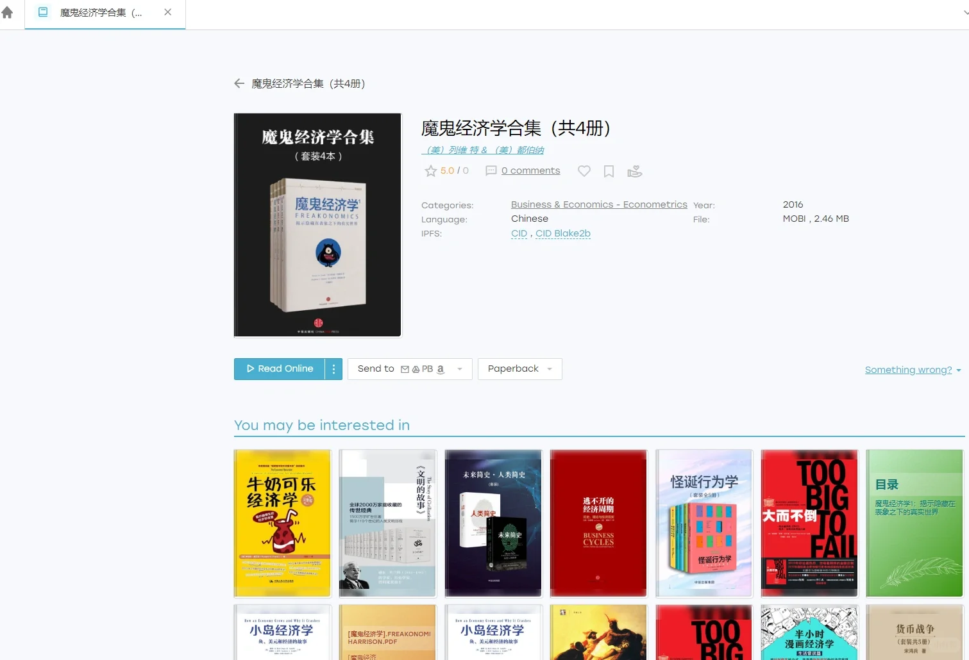969x660 pixels.
Task: Open the 货币战争 book cover
Action: (914, 632)
